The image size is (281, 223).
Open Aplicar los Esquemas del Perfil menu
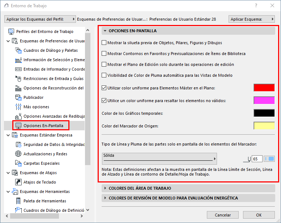40,19
